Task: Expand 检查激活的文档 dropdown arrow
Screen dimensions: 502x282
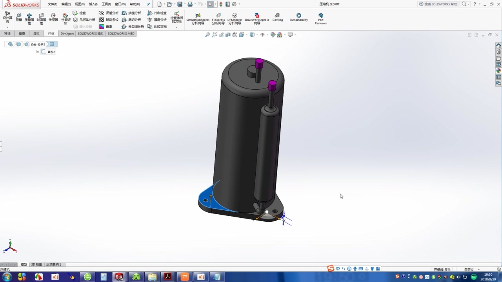Action: (176, 27)
